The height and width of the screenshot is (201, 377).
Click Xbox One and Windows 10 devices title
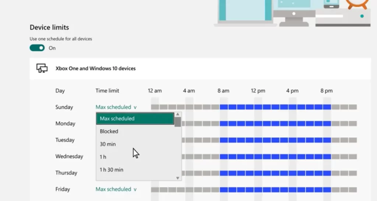(x=95, y=68)
